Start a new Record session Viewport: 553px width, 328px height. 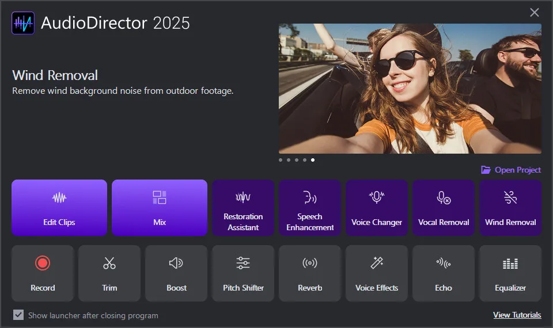43,273
